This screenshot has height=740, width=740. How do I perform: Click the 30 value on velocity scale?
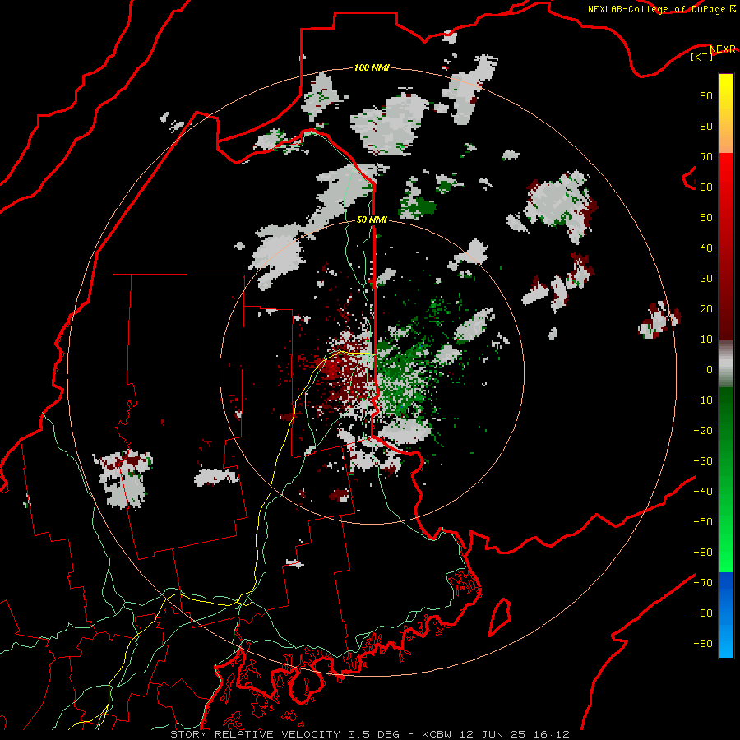tap(706, 279)
